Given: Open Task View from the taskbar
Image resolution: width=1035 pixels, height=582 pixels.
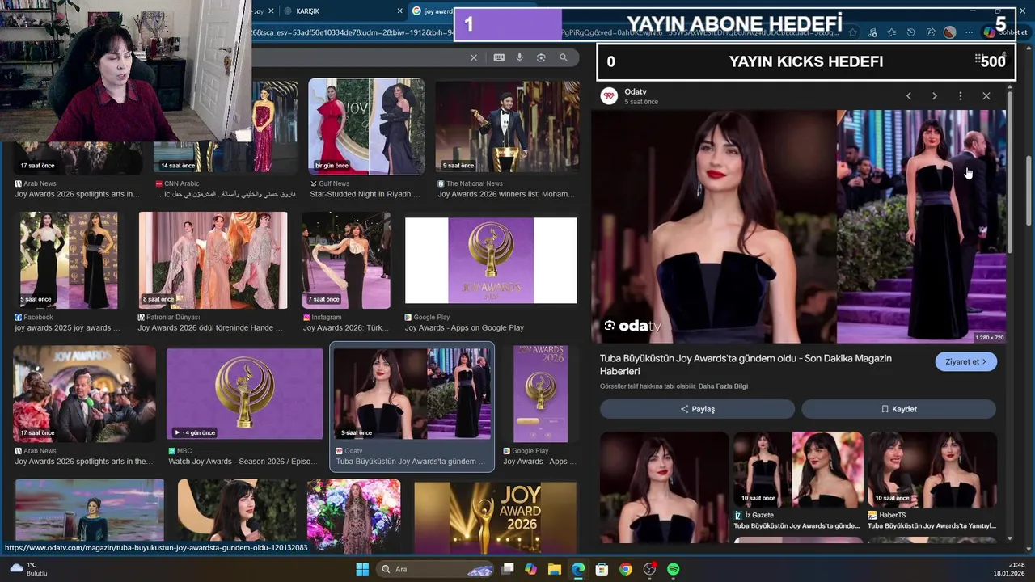Looking at the screenshot, I should coord(507,569).
